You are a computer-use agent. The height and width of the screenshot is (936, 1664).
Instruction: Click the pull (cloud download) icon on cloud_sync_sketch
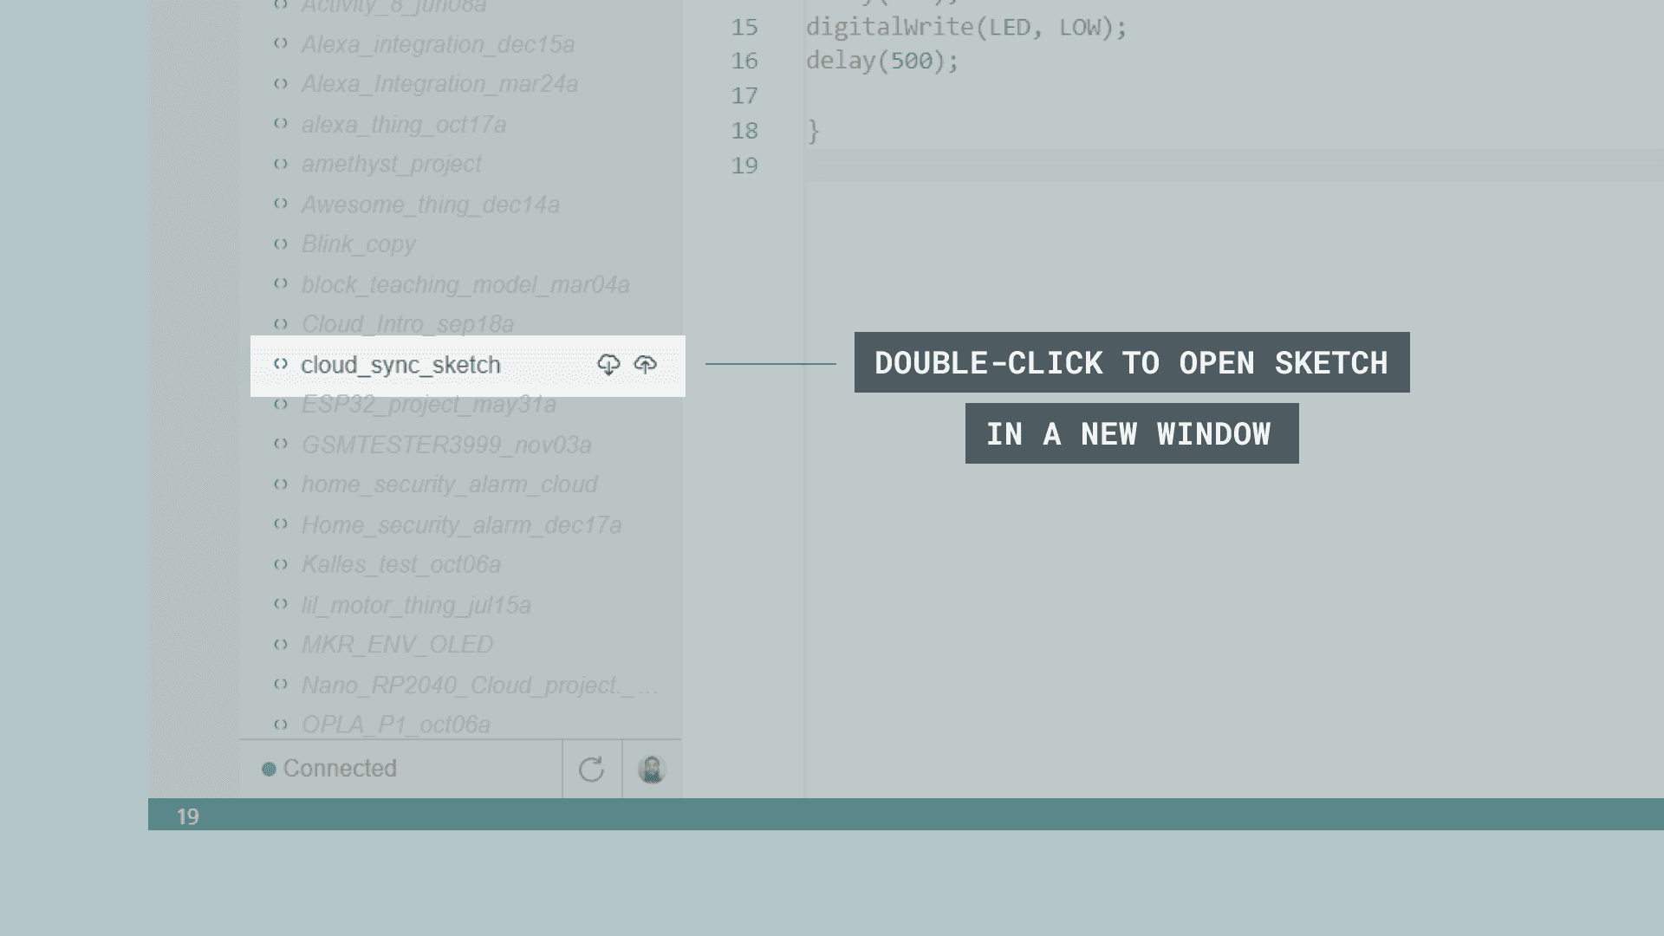(x=608, y=365)
